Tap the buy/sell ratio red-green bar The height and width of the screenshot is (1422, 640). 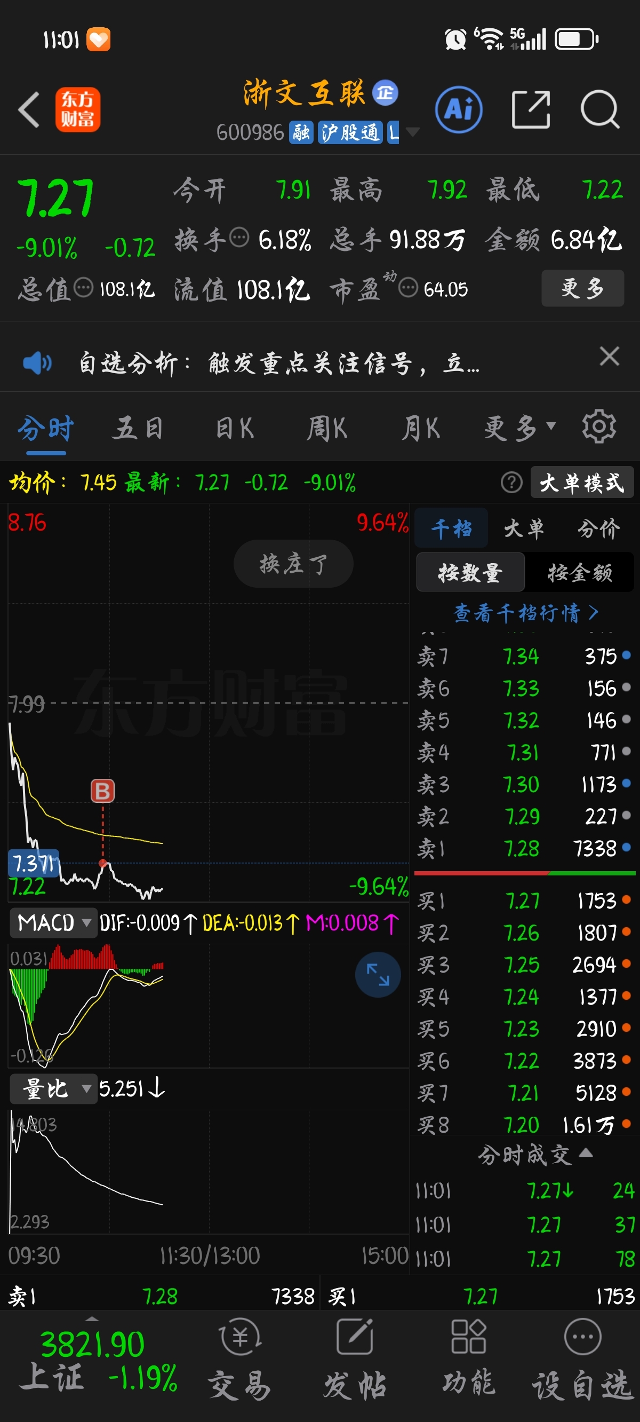pos(525,873)
